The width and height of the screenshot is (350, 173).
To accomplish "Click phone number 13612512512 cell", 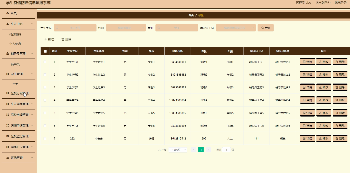I will coord(178,139).
